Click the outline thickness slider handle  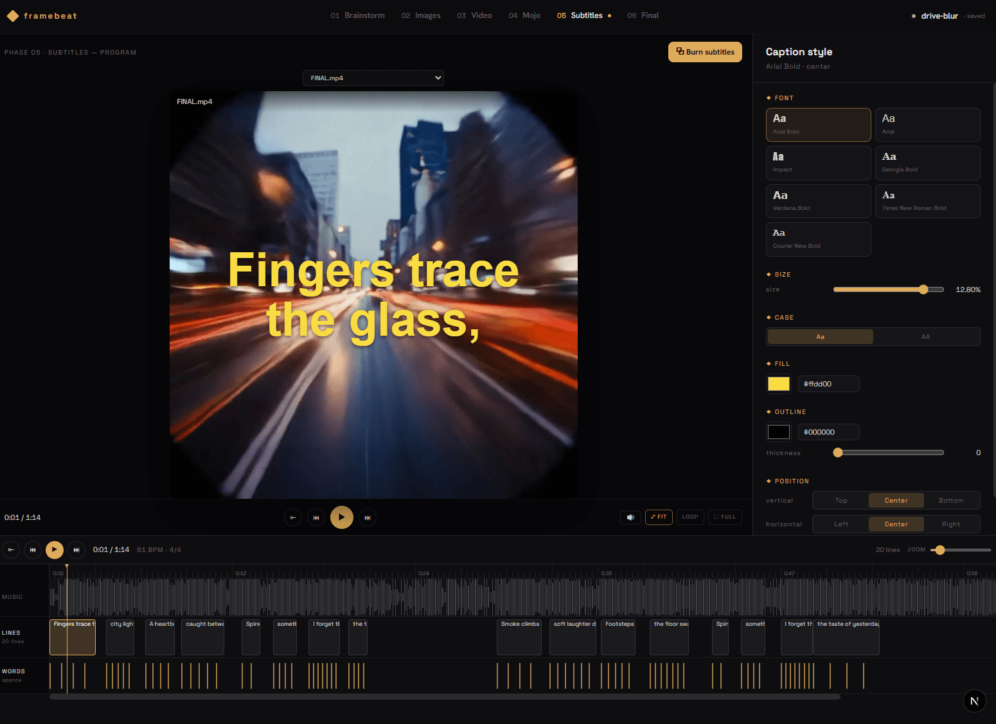(x=838, y=452)
